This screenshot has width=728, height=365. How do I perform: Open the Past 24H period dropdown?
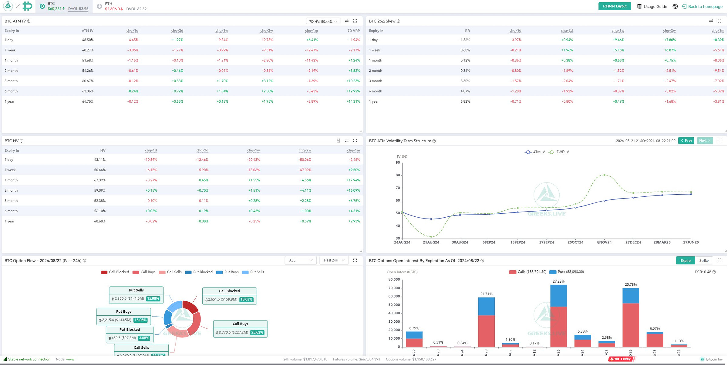334,260
